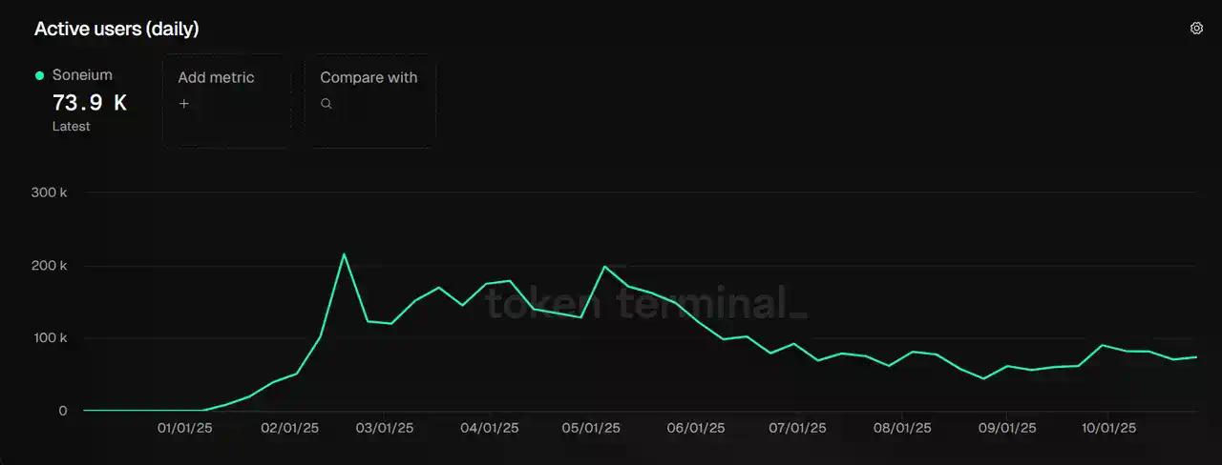Open chart settings via gear icon
Image resolution: width=1222 pixels, height=465 pixels.
tap(1196, 29)
